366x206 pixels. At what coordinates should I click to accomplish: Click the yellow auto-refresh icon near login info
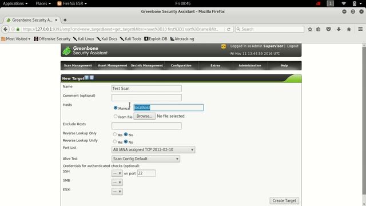(224, 46)
